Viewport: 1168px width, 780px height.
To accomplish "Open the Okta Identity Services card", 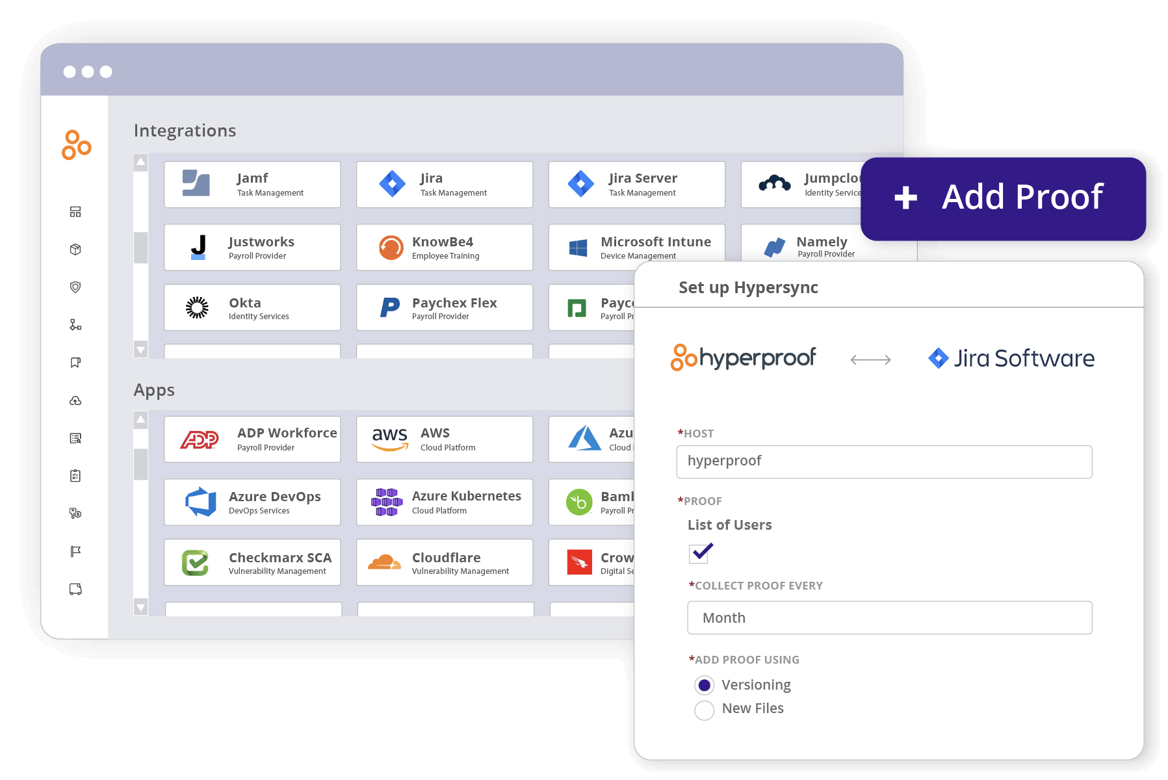I will 252,307.
